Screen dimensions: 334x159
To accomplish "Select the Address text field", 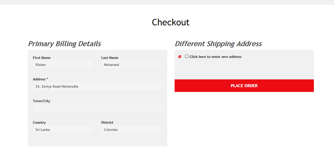I will [x=97, y=86].
